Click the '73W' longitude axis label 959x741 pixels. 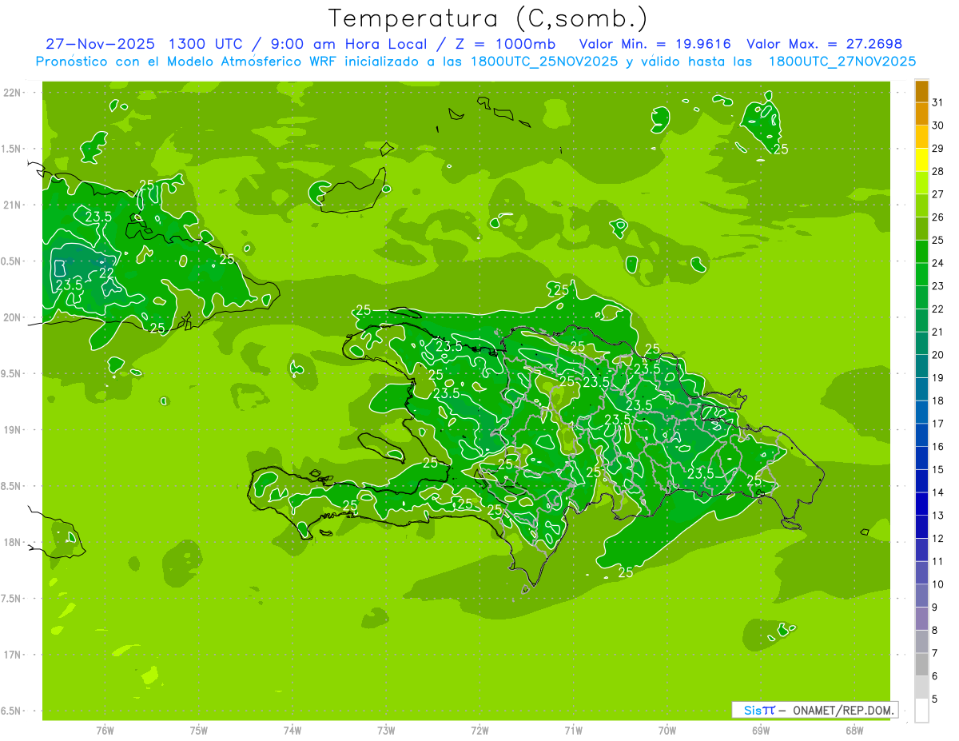tap(386, 731)
